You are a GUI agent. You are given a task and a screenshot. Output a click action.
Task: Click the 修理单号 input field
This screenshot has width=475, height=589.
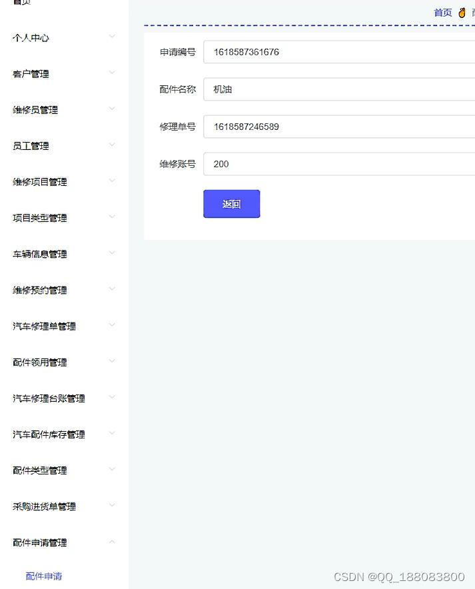(339, 127)
